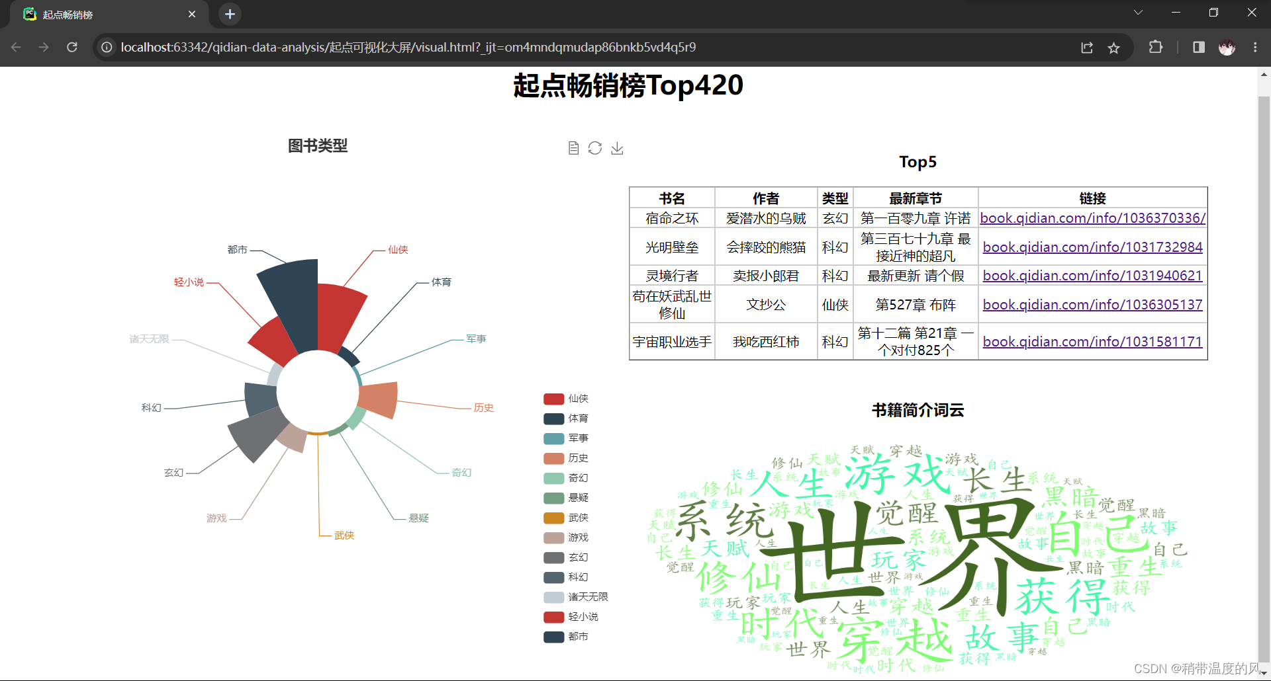Click the 书籍简介词云 heading

[918, 411]
